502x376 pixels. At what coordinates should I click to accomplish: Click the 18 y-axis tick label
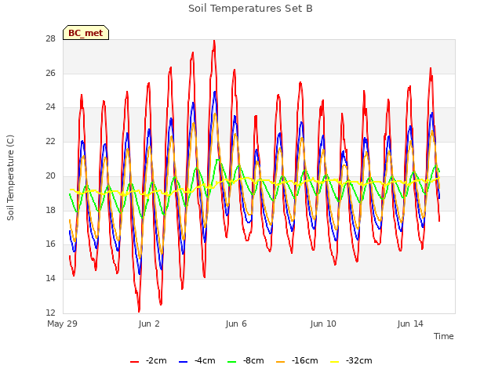50,210
